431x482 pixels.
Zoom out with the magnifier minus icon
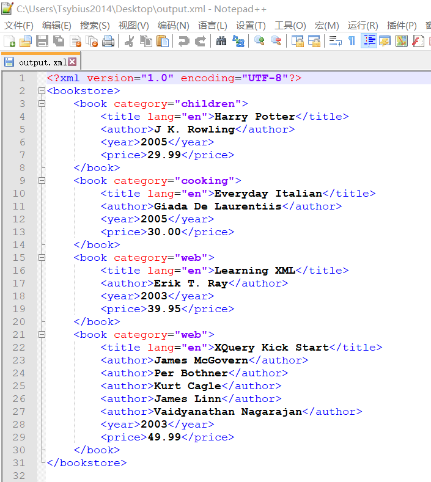[276, 41]
